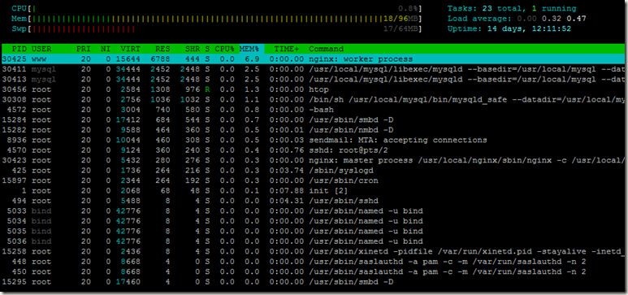
Task: Click the highlighted MEM% column header
Action: (249, 49)
